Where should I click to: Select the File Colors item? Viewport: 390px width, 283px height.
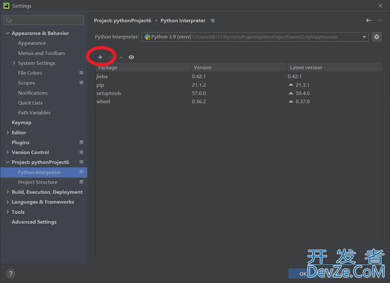[30, 73]
